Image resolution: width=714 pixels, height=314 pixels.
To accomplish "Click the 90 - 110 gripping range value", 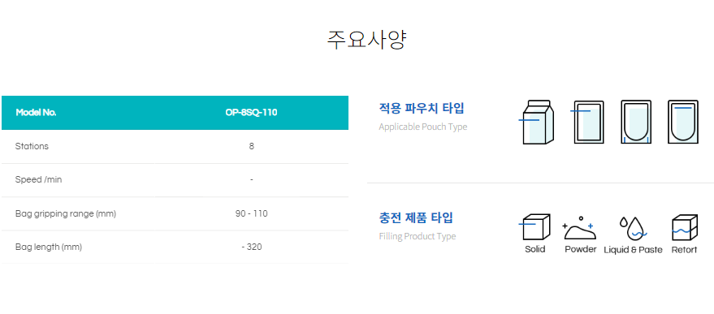I will (251, 213).
